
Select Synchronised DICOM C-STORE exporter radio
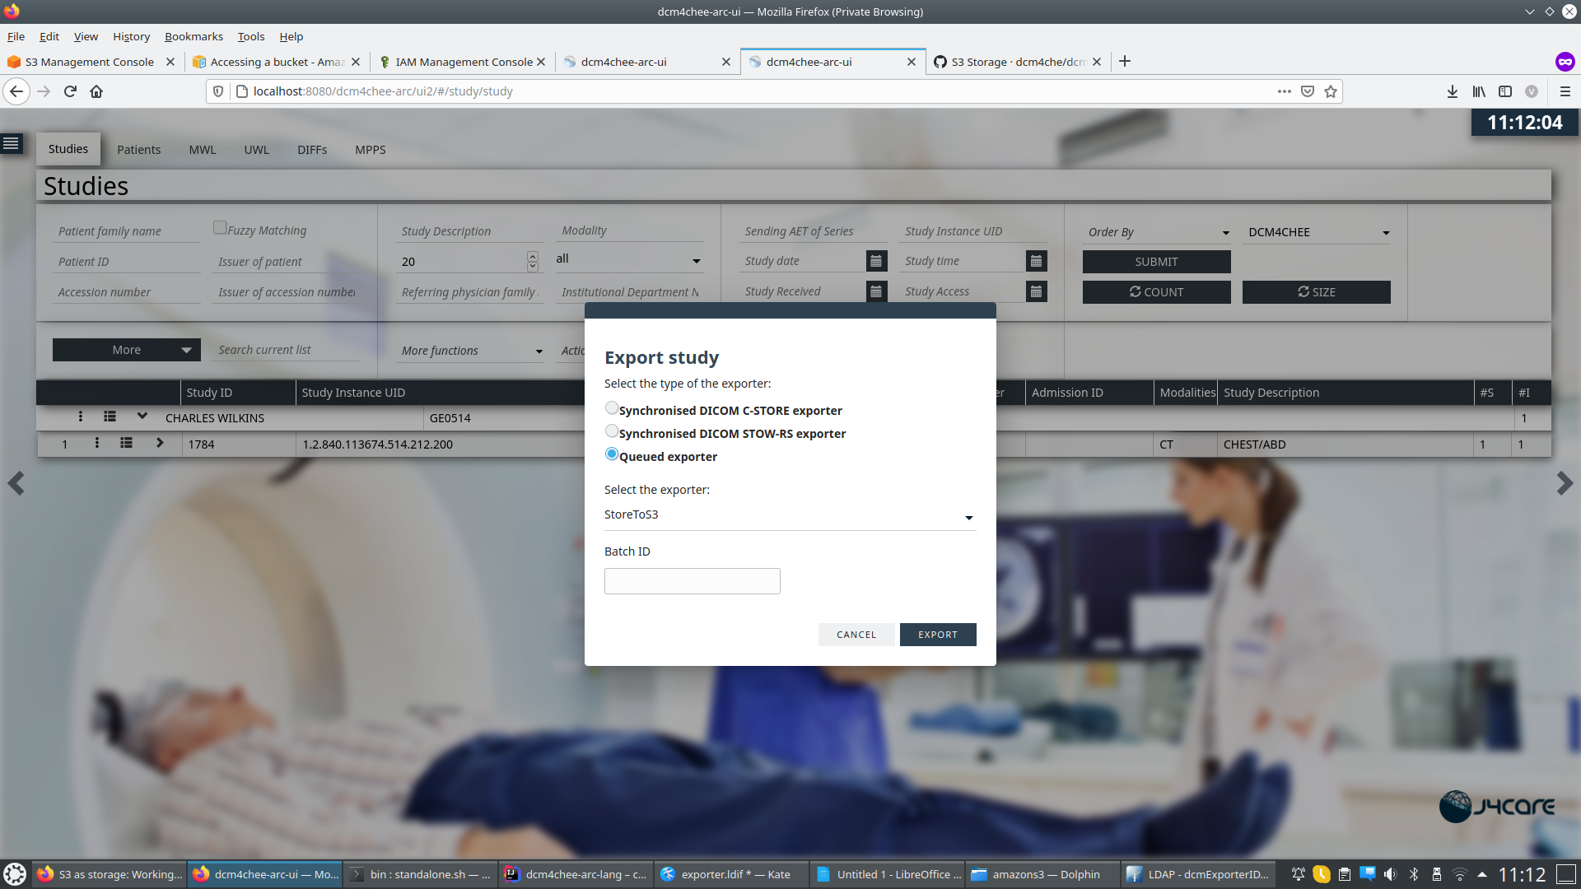pos(612,408)
